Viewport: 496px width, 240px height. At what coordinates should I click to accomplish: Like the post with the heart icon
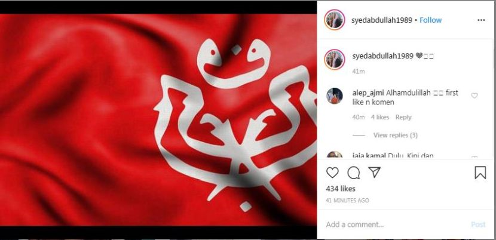[x=332, y=173]
